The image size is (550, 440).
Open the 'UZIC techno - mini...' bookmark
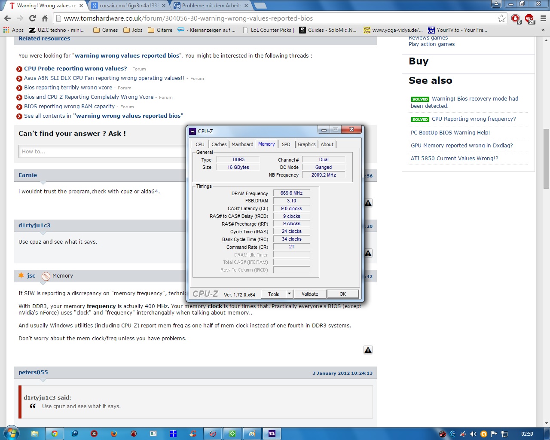[x=57, y=30]
